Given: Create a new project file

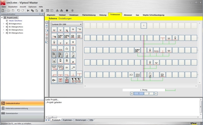Looking at the screenshot, I should click(x=3, y=10).
